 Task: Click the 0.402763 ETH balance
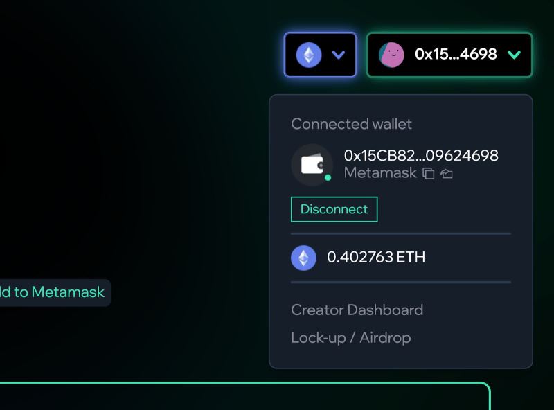376,257
